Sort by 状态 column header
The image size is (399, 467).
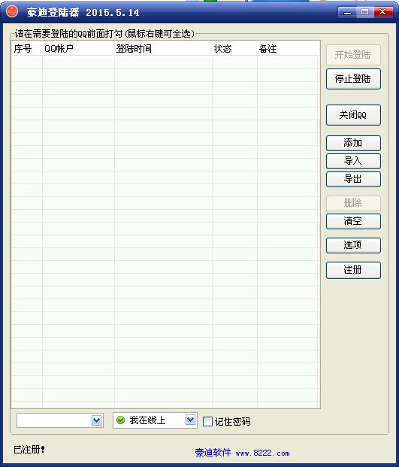click(234, 49)
